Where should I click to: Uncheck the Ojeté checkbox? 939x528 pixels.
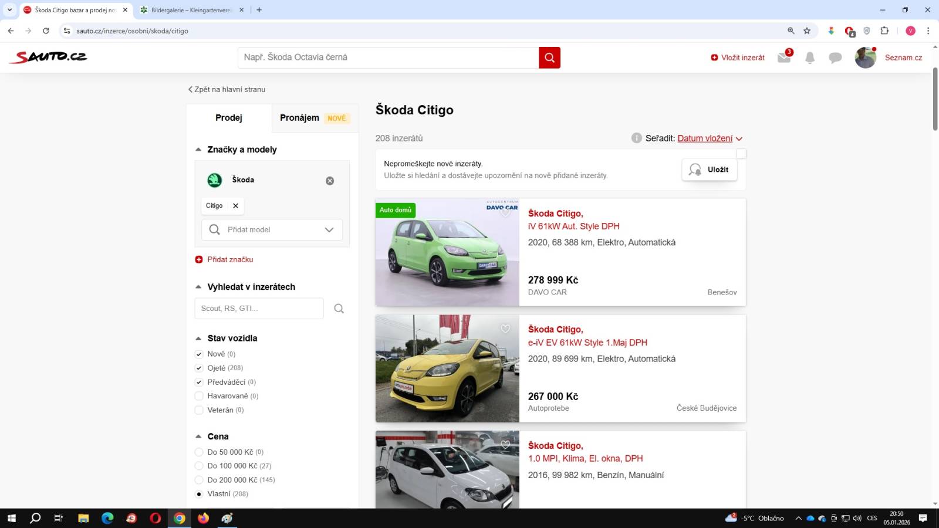[x=199, y=368]
